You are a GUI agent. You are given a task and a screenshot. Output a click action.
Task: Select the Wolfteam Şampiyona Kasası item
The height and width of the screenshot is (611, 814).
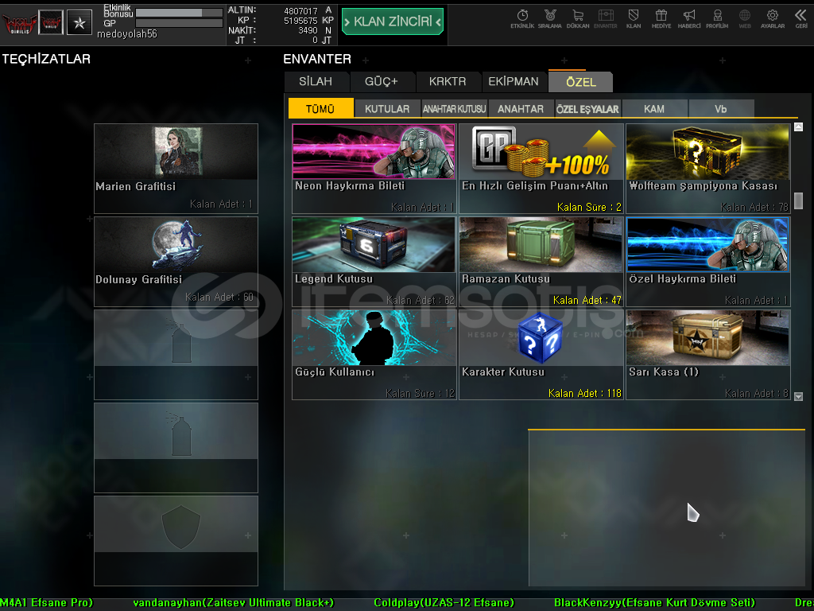[x=708, y=169]
